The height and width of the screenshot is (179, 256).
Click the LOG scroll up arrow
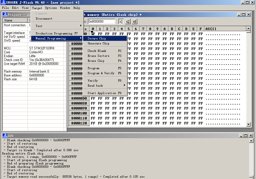[251, 141]
